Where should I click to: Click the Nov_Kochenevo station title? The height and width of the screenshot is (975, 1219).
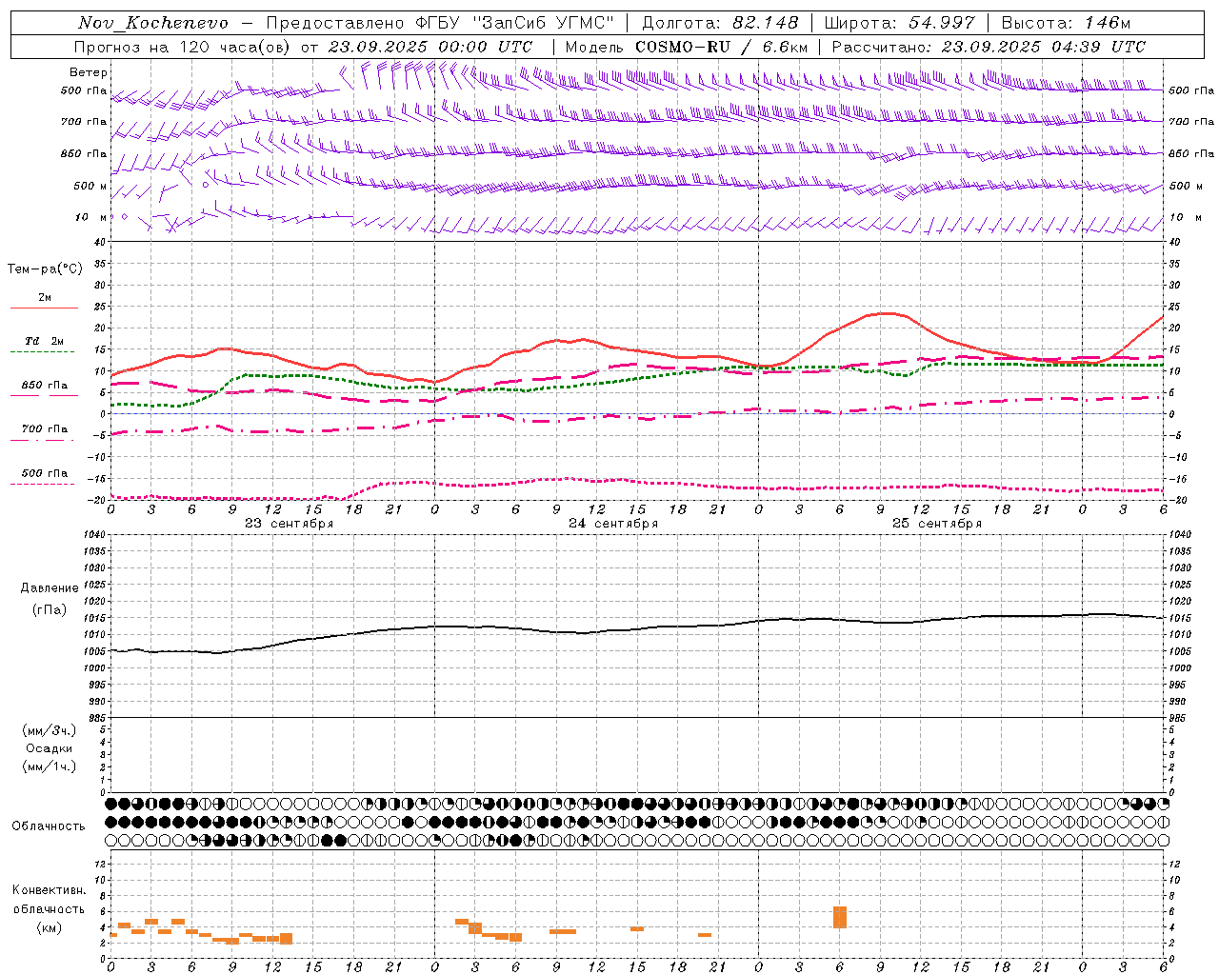click(x=153, y=23)
